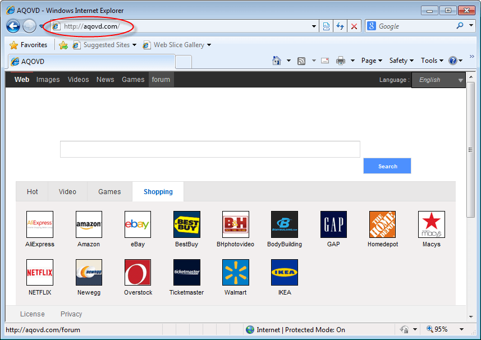Image resolution: width=481 pixels, height=340 pixels.
Task: Open the News link in top navigation
Action: [x=105, y=80]
